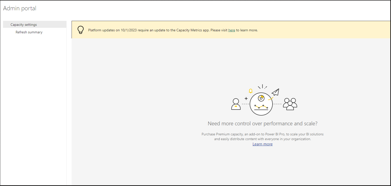Select Refresh summary in the sidebar
This screenshot has width=391, height=186.
tap(29, 32)
